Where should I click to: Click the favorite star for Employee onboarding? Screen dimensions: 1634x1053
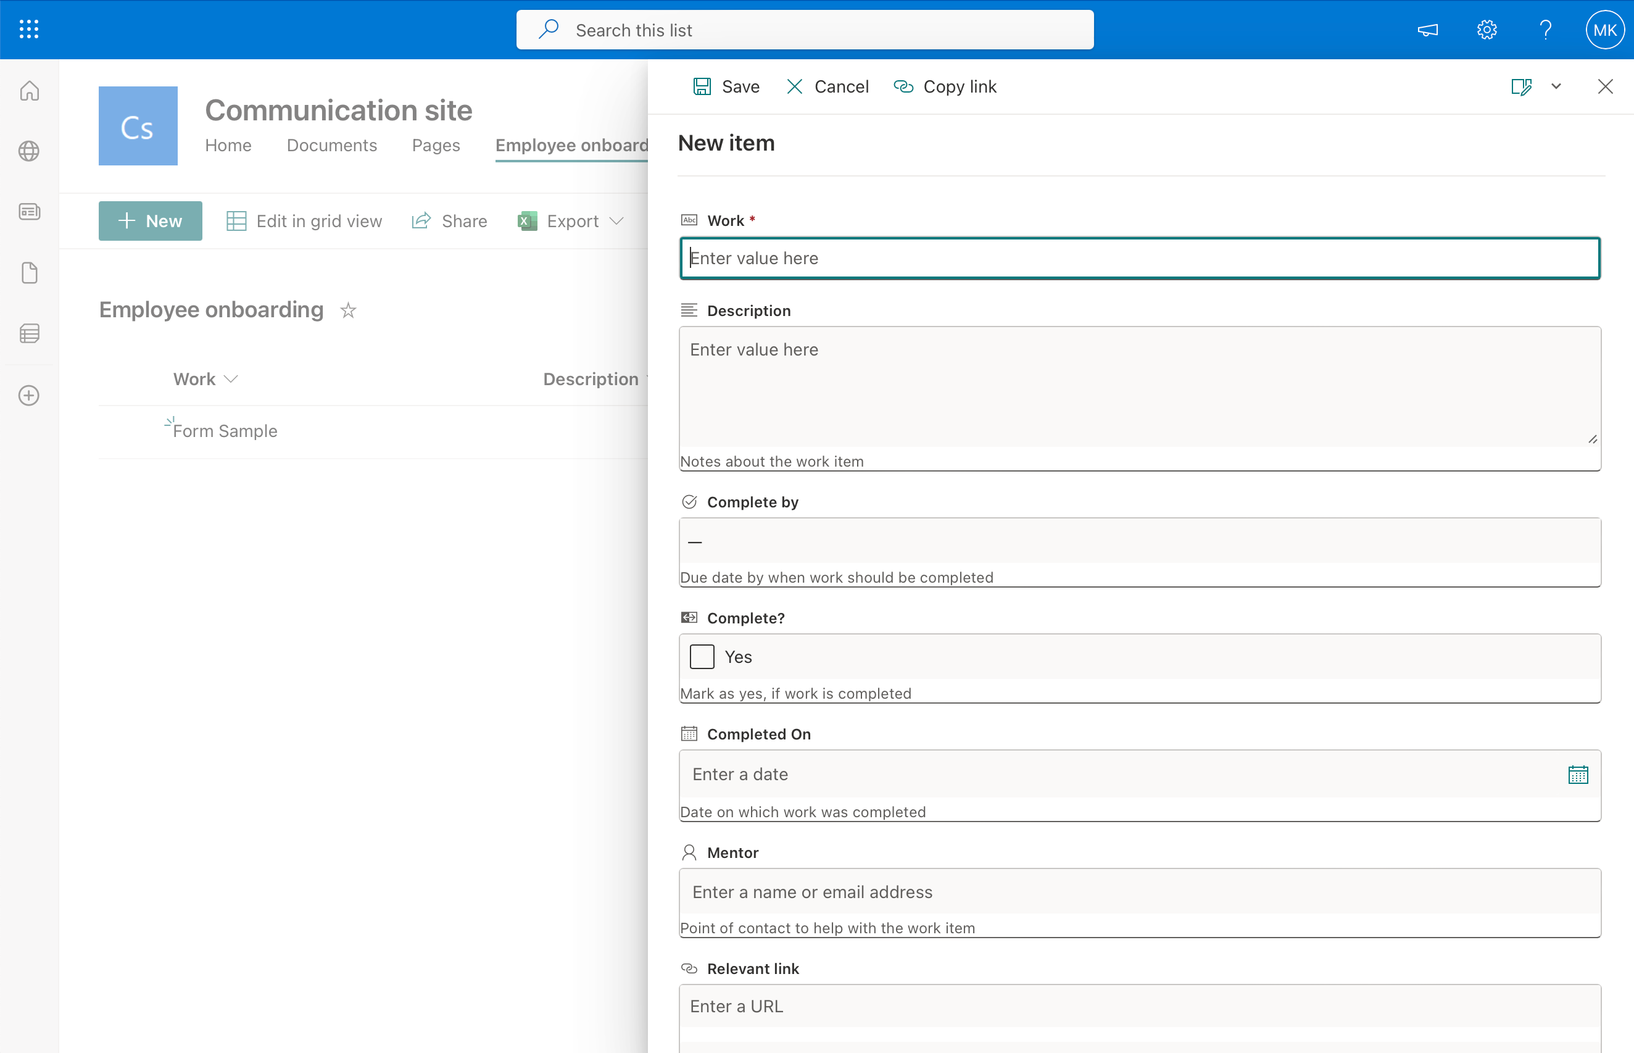(x=348, y=310)
